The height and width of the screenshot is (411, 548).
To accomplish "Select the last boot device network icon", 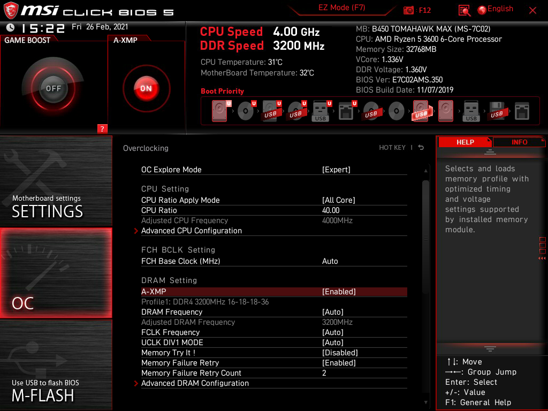I will coord(522,111).
